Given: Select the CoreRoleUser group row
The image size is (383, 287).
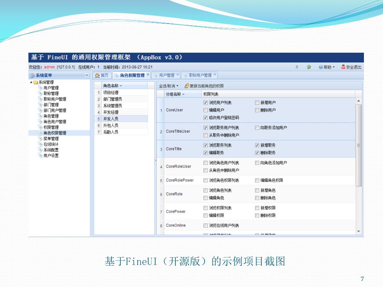Looking at the screenshot, I should tap(256, 166).
